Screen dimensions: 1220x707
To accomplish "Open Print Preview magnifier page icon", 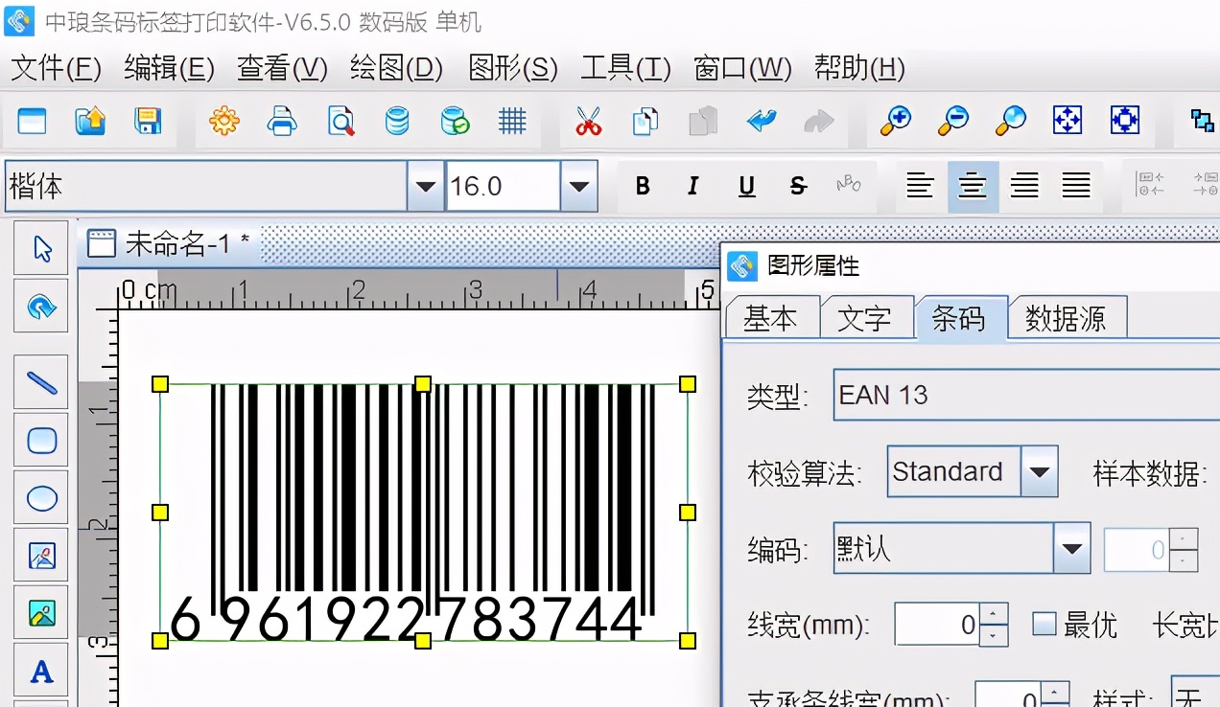I will click(x=340, y=121).
